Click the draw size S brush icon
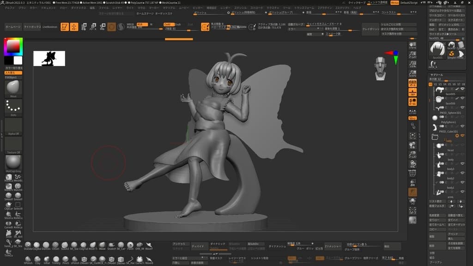 click(205, 27)
